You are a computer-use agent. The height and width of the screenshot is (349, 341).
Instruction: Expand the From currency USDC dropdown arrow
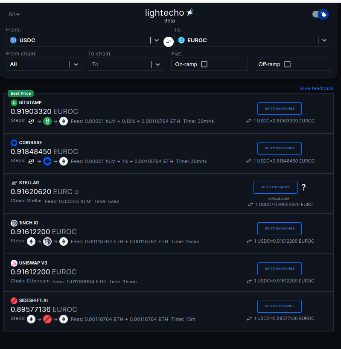pos(157,40)
